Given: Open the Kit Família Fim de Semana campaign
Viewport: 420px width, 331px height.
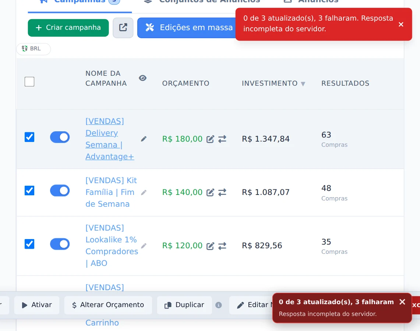Looking at the screenshot, I should pyautogui.click(x=111, y=192).
